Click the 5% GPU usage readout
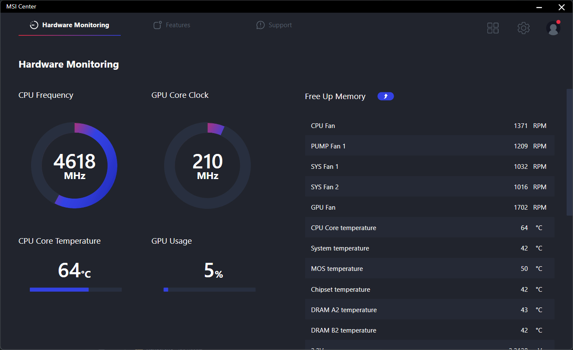 coord(213,270)
